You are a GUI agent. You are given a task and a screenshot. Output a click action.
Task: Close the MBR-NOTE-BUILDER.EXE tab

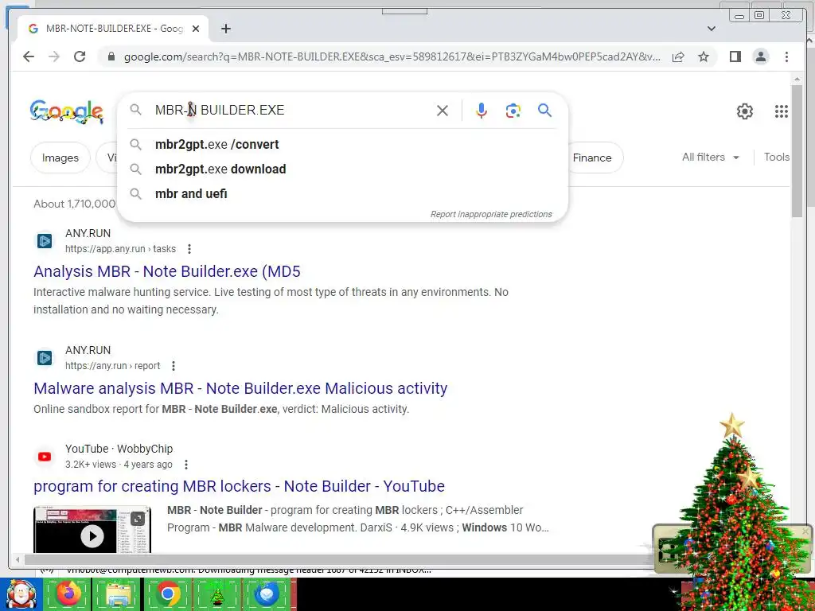point(196,29)
